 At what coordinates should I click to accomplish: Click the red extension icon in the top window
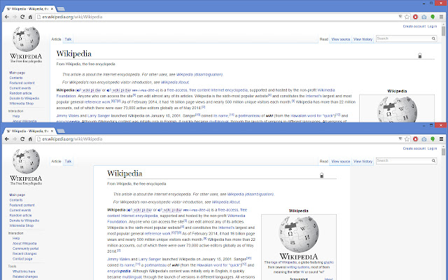(415, 15)
